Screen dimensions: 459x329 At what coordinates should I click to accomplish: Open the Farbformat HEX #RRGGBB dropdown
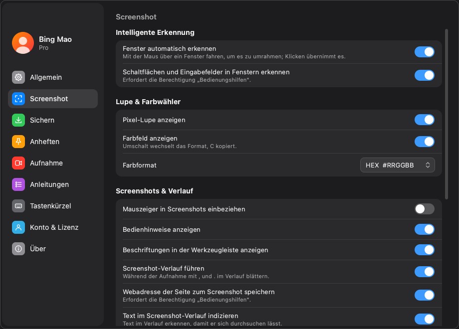[397, 165]
